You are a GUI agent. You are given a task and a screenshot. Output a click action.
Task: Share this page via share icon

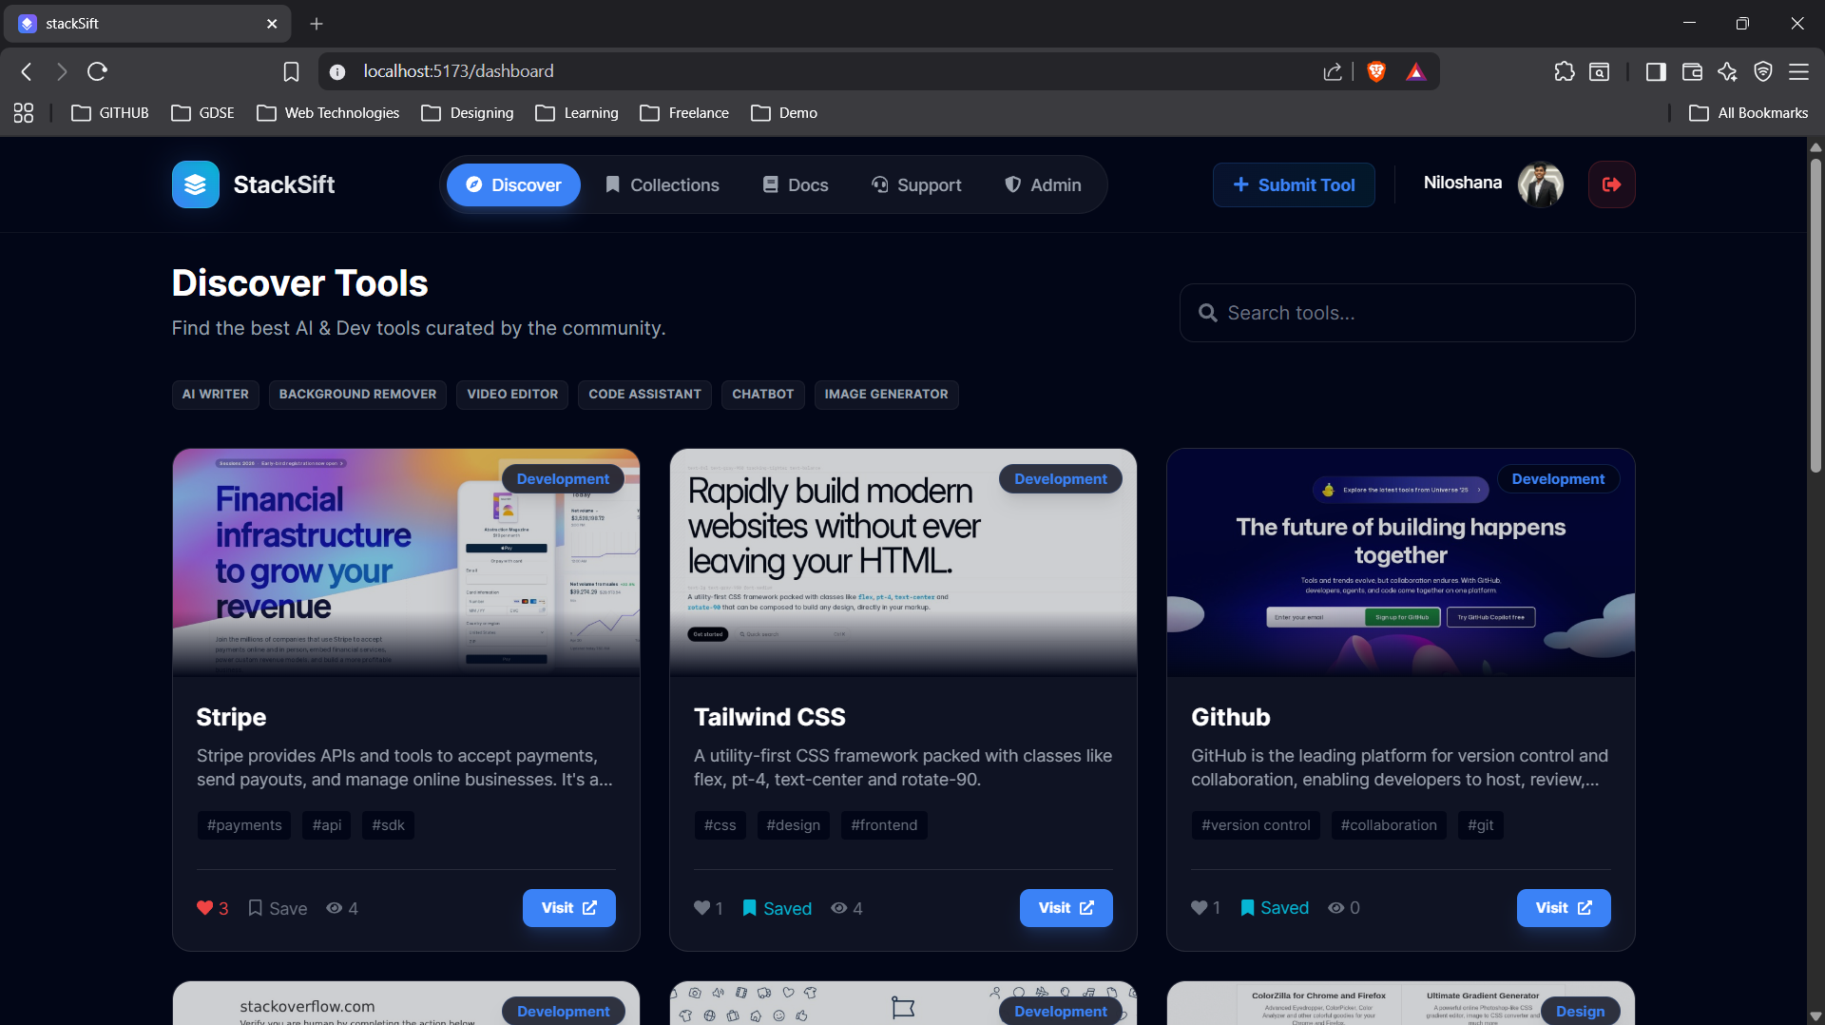pos(1333,71)
